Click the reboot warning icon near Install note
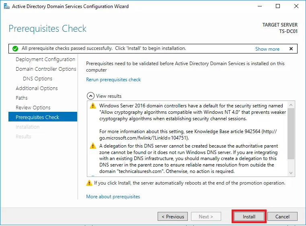306x226 pixels. tap(89, 183)
